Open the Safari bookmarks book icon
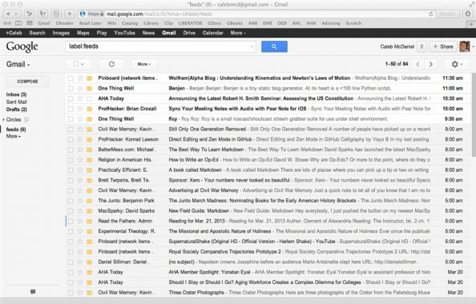Screen dimensions: 476x304 [x=18, y=23]
